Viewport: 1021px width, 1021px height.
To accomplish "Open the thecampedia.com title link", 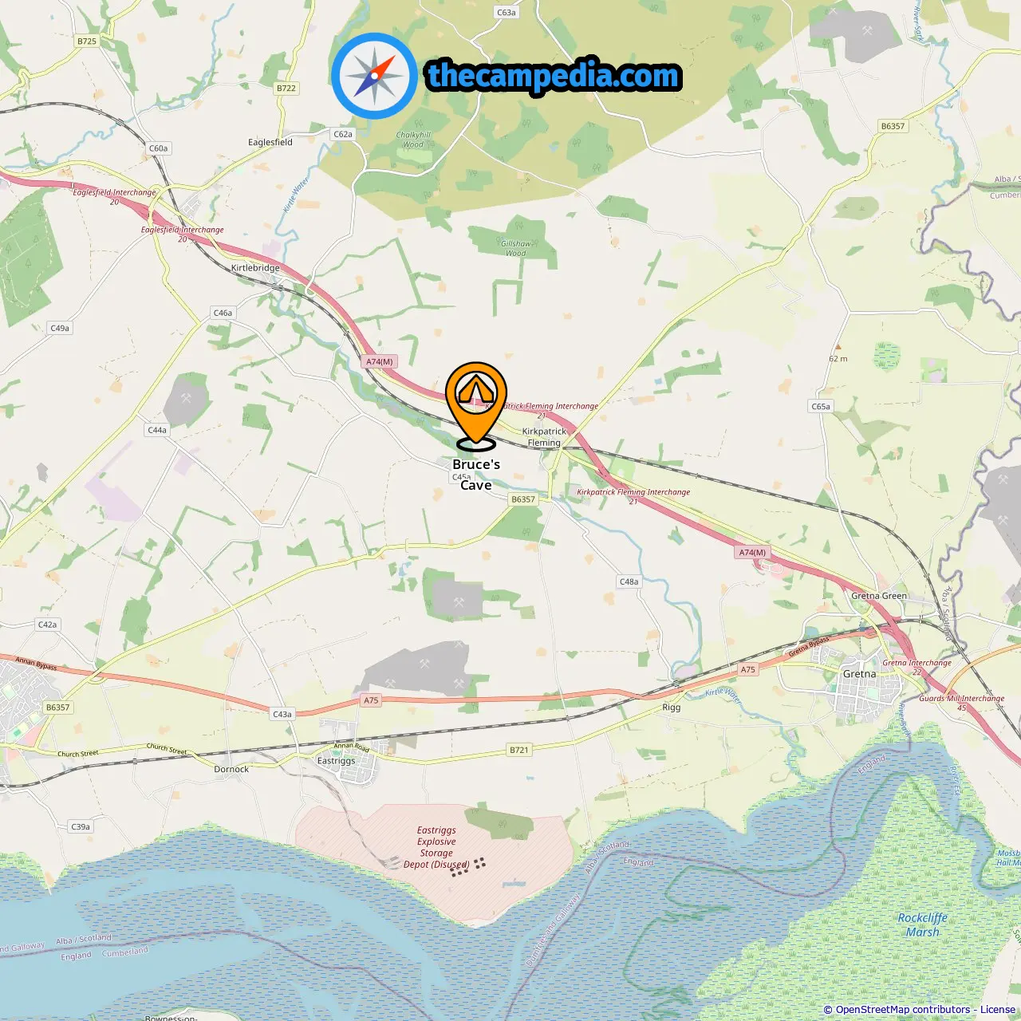I will [554, 76].
